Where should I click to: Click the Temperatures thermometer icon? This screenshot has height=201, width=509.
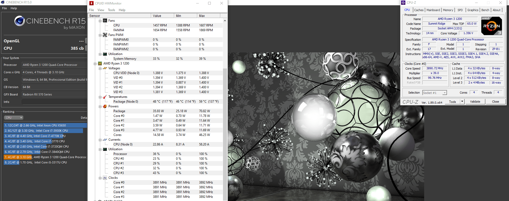[x=105, y=97]
